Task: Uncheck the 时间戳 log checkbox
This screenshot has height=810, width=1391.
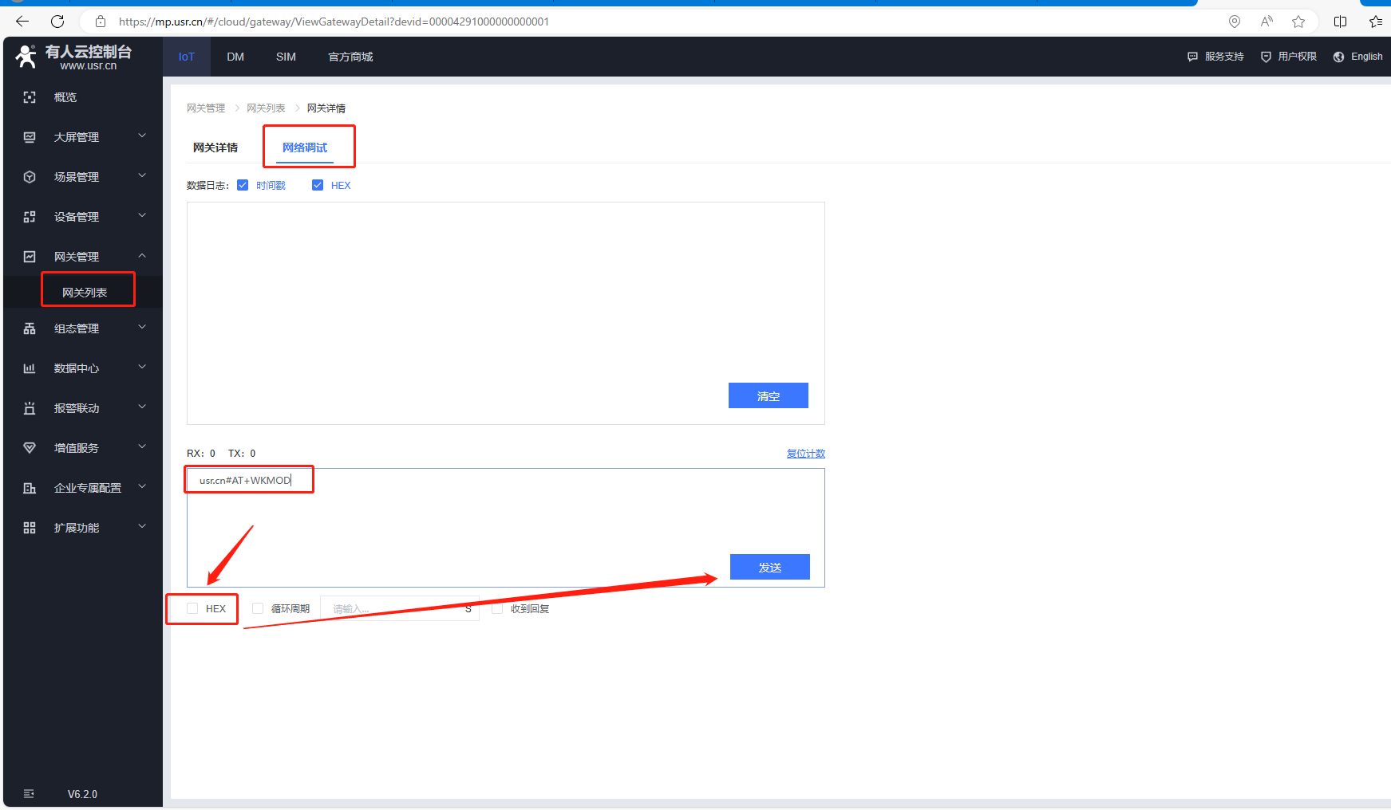Action: (x=243, y=185)
